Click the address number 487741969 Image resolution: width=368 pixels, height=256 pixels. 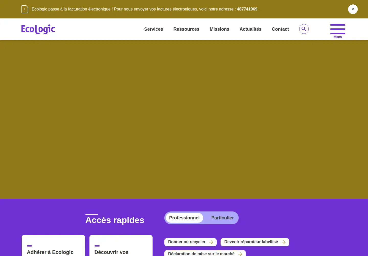pyautogui.click(x=247, y=9)
